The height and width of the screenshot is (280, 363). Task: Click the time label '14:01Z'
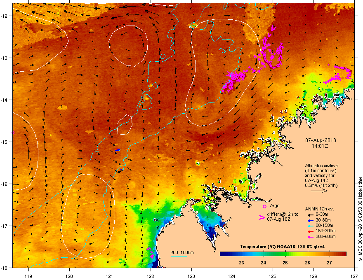(x=320, y=146)
